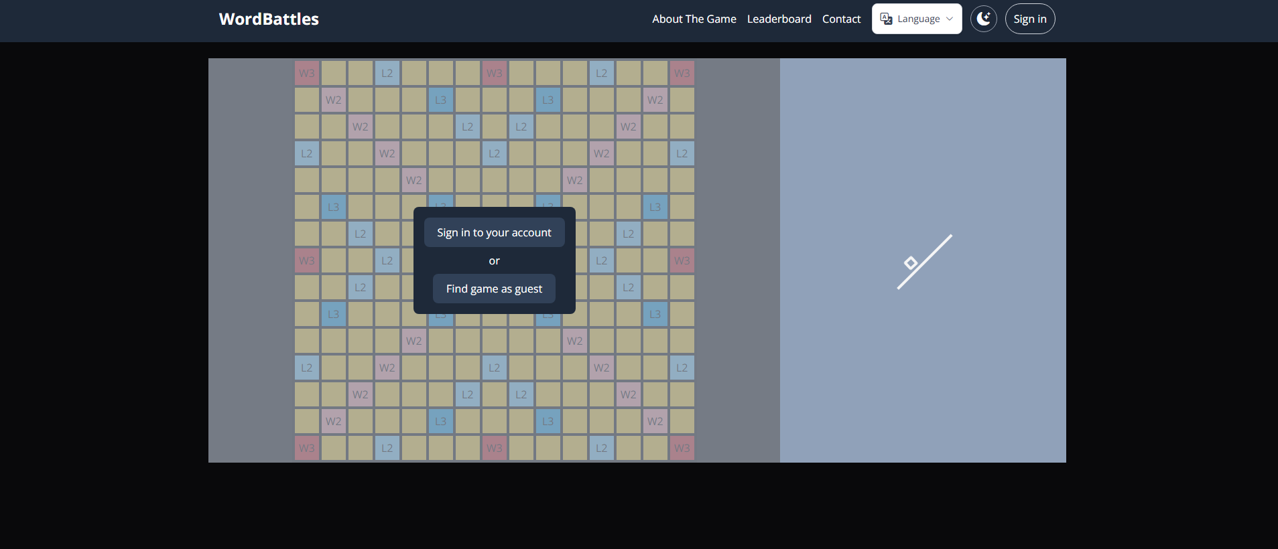
Task: Select the top-right corner W3 tile
Action: pos(682,73)
